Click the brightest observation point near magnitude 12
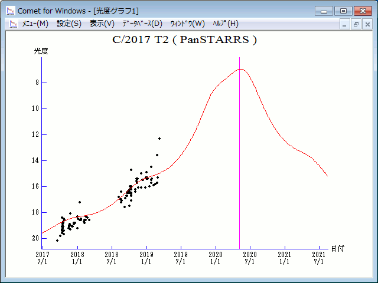Viewport: 378px width, 283px height. coord(159,139)
